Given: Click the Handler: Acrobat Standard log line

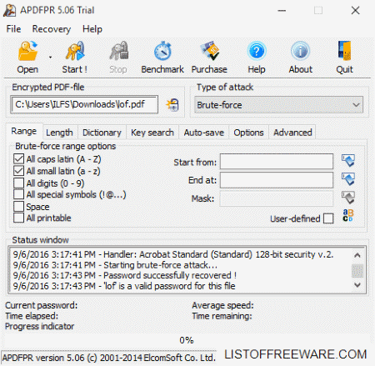Looking at the screenshot, I should 173,254.
